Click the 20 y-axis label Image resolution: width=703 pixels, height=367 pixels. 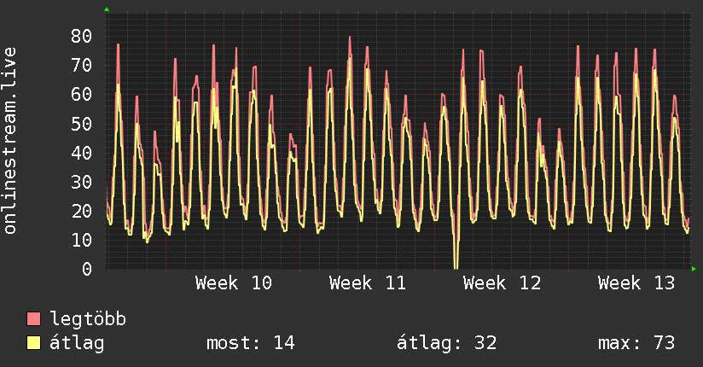click(x=82, y=211)
